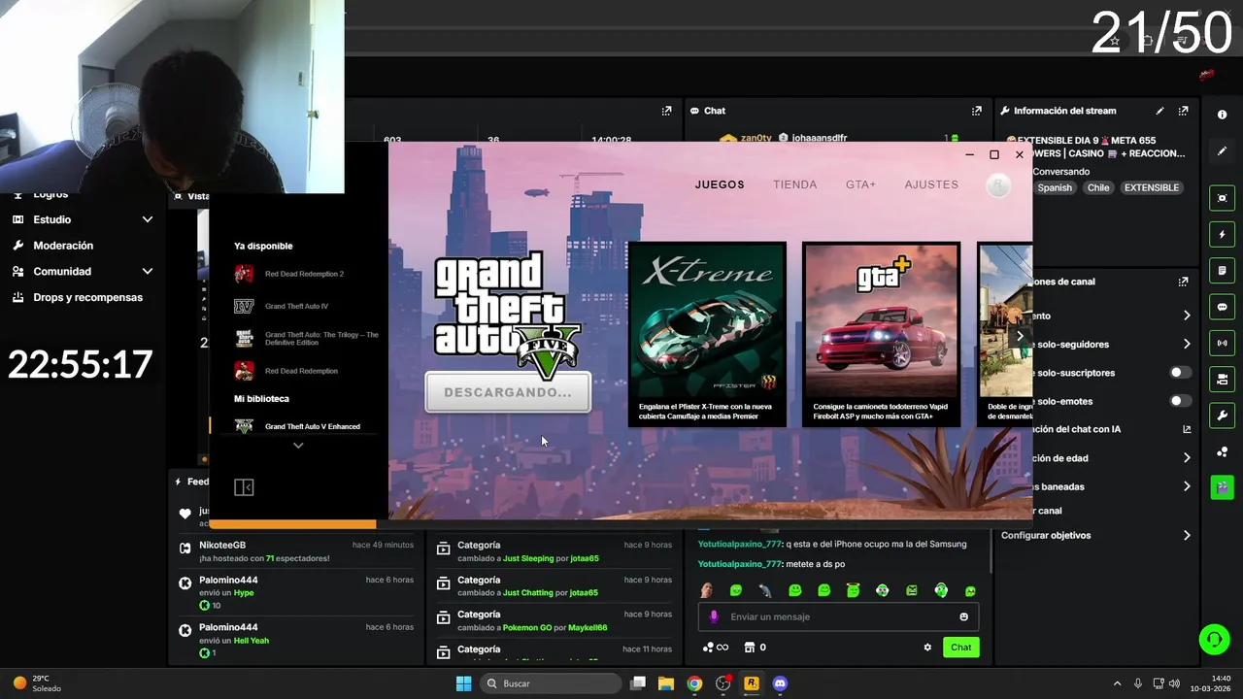Viewport: 1243px width, 699px height.
Task: Click the purple microphone icon in chat box
Action: [714, 616]
